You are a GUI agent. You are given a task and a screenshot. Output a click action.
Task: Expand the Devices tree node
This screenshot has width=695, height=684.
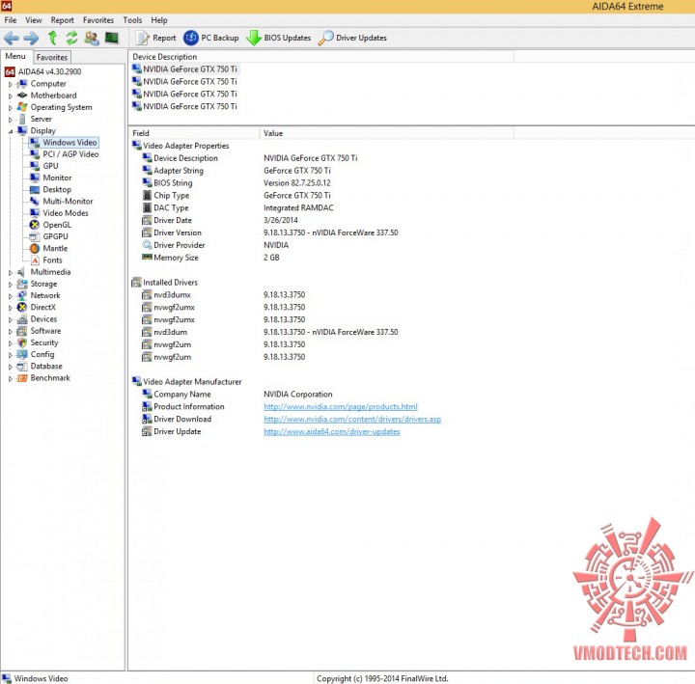click(x=11, y=319)
